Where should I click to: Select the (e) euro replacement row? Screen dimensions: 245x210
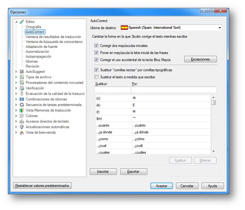(153, 105)
